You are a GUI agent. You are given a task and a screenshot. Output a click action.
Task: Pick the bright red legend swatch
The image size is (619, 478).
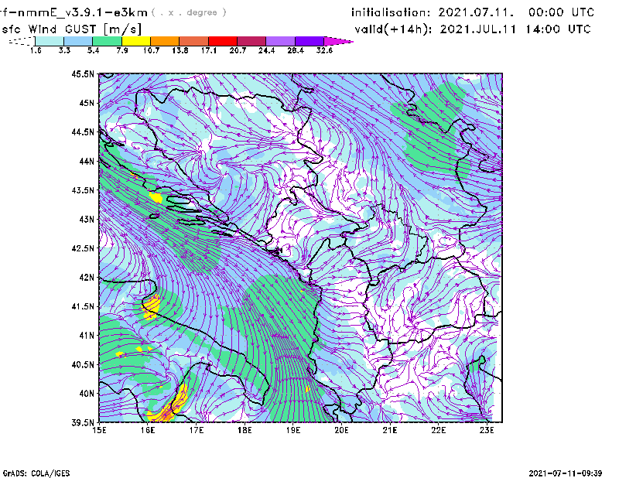coord(223,41)
